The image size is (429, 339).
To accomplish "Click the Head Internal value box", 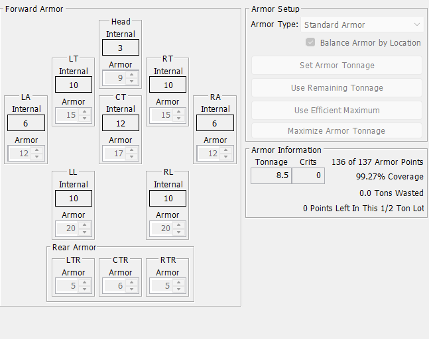I will (121, 48).
